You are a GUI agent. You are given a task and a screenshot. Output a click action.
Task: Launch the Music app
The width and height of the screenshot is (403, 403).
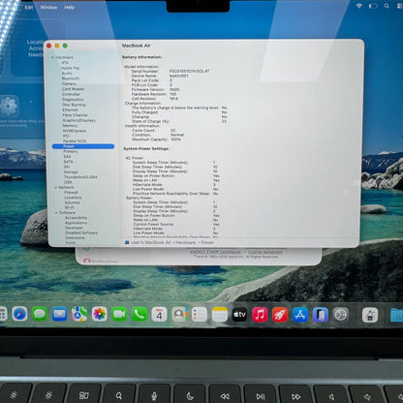pyautogui.click(x=260, y=314)
